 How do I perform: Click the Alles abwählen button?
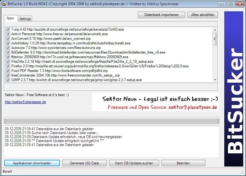click(x=203, y=15)
